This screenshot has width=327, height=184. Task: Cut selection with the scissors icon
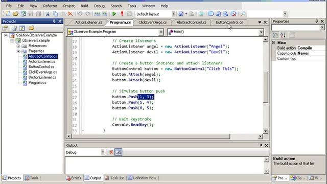[48, 14]
